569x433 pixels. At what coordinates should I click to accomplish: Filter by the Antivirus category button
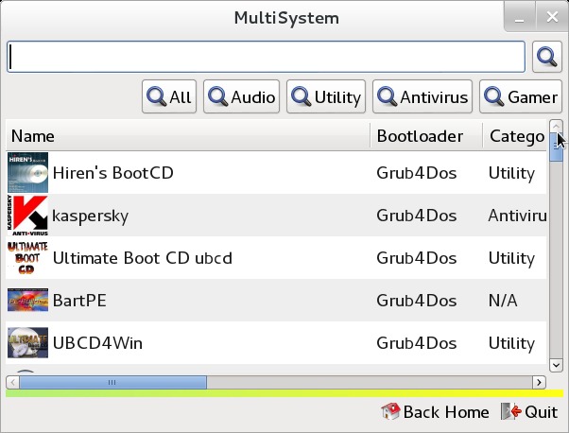[x=422, y=96]
